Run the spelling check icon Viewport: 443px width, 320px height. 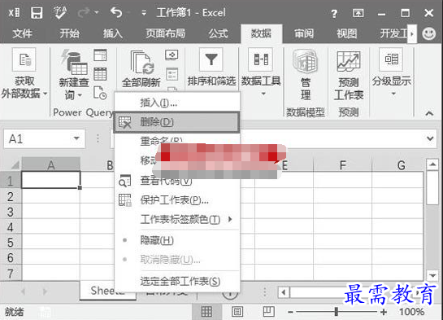point(60,13)
